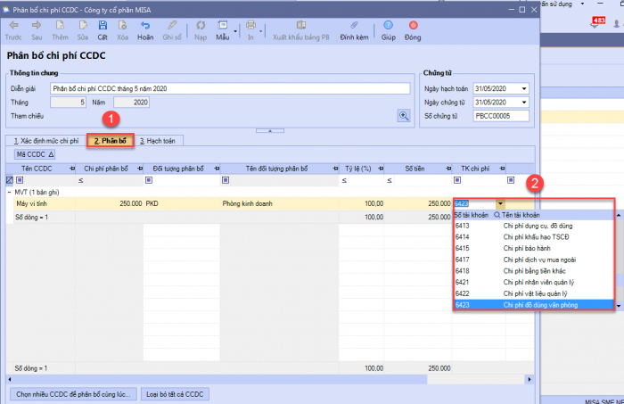This screenshot has width=624, height=404.
Task: Click the Tham chiếu magnifier search icon
Action: (x=403, y=116)
